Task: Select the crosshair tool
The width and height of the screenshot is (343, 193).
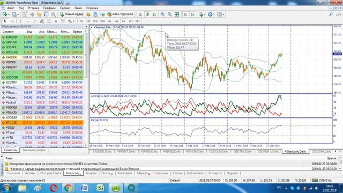Action: (x=12, y=21)
